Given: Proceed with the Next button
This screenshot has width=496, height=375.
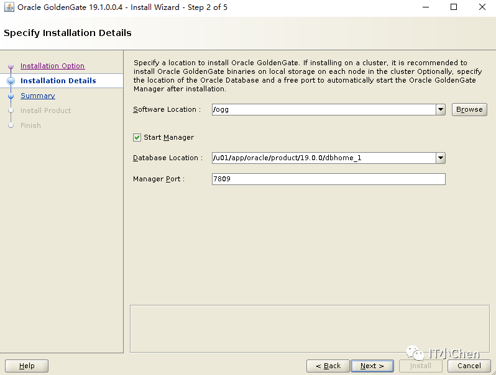Looking at the screenshot, I should pos(372,366).
